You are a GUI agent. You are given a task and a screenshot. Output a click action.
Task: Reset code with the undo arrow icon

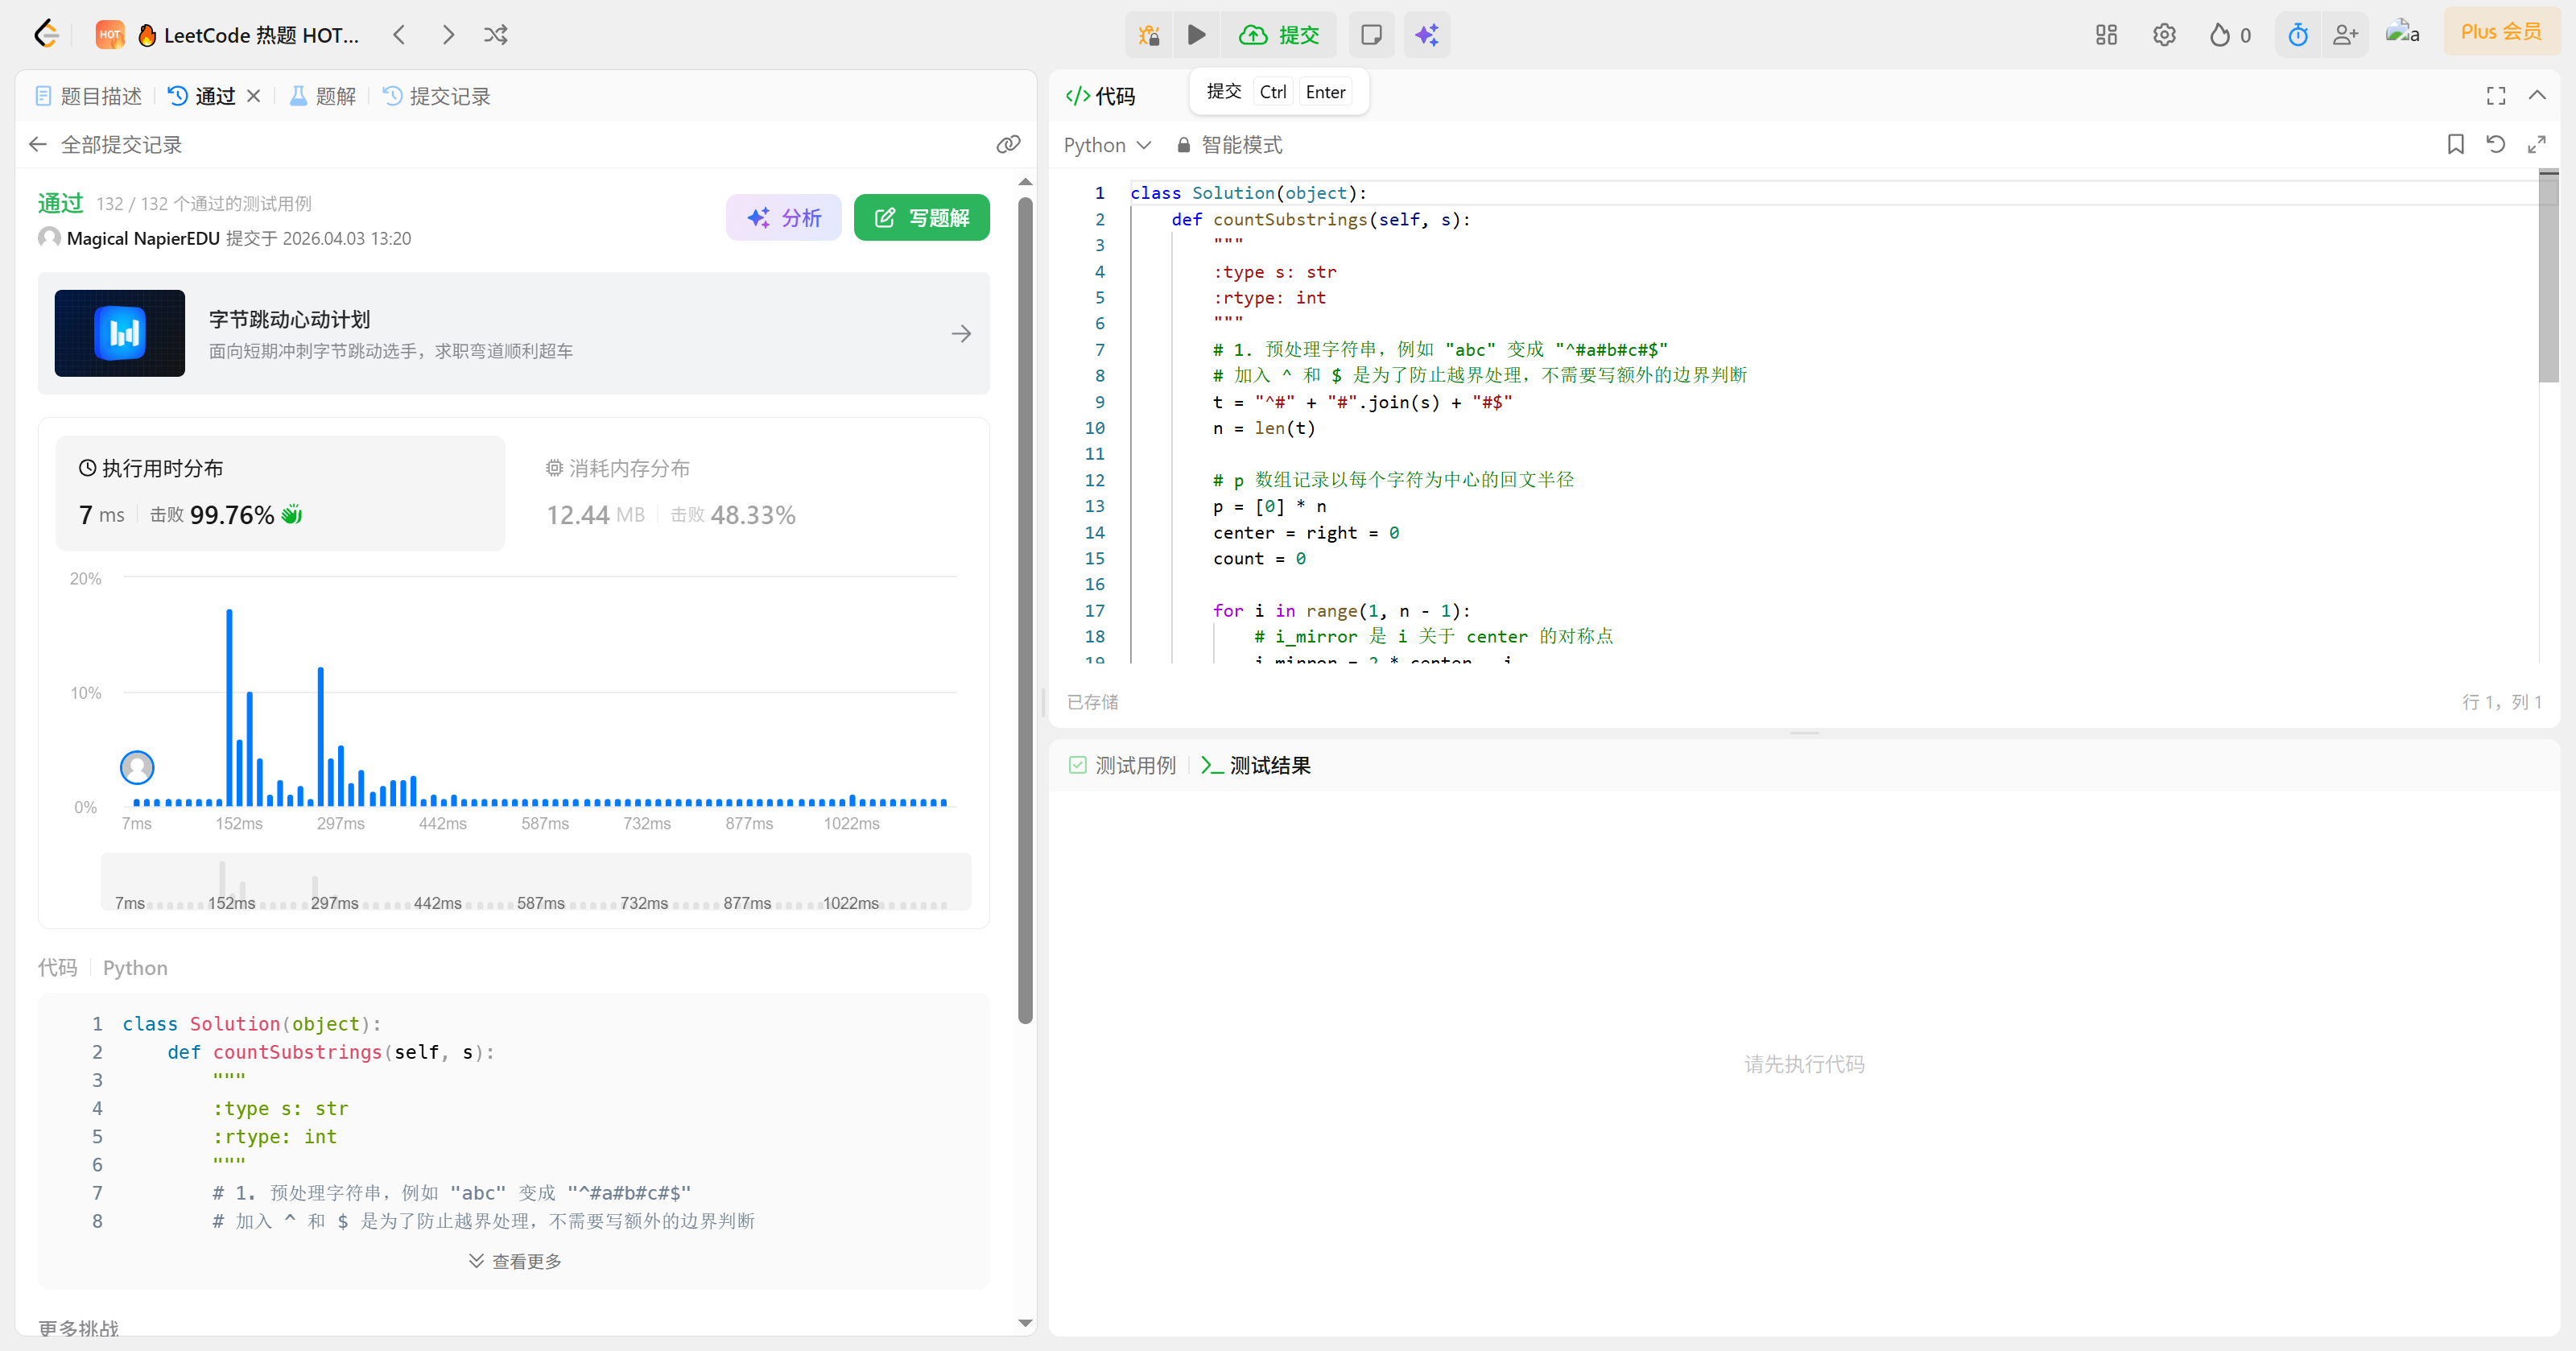click(x=2496, y=144)
